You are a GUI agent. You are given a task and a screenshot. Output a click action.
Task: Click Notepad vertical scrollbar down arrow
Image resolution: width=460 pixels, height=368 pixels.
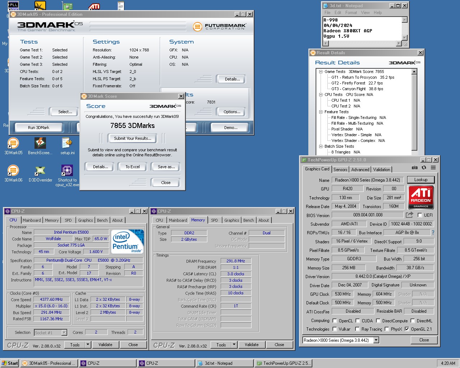[x=405, y=38]
